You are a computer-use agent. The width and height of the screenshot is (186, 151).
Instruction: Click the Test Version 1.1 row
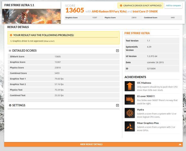point(152,41)
